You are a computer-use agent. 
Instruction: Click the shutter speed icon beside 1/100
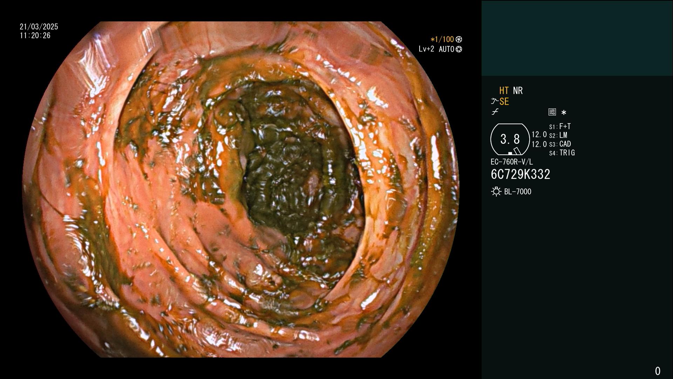(x=459, y=40)
